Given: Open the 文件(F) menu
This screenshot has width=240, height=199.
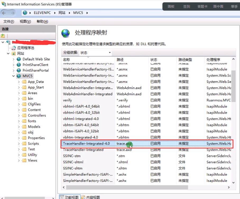Looking at the screenshot, I should 9,21.
